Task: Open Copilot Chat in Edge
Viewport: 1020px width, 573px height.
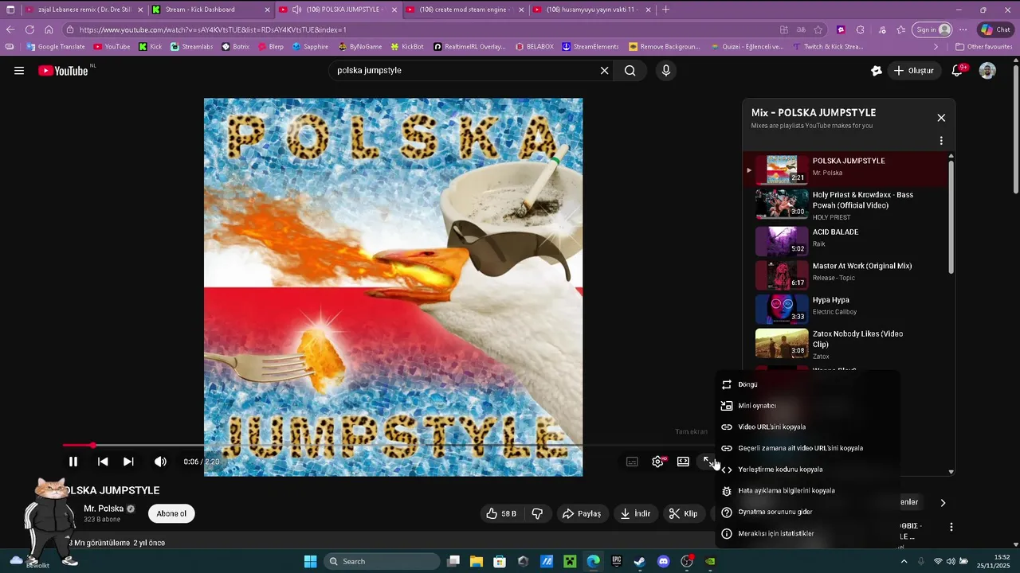Action: click(996, 29)
